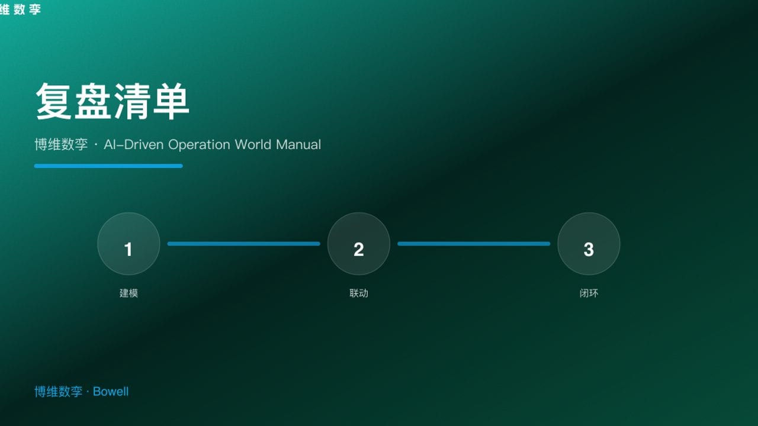Viewport: 758px width, 426px height.
Task: Click the circular badge containing number 1
Action: pyautogui.click(x=129, y=244)
